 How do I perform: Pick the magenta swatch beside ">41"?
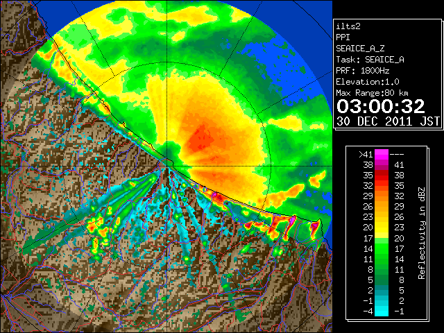(x=382, y=155)
